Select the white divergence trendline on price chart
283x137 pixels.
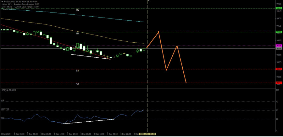point(90,57)
